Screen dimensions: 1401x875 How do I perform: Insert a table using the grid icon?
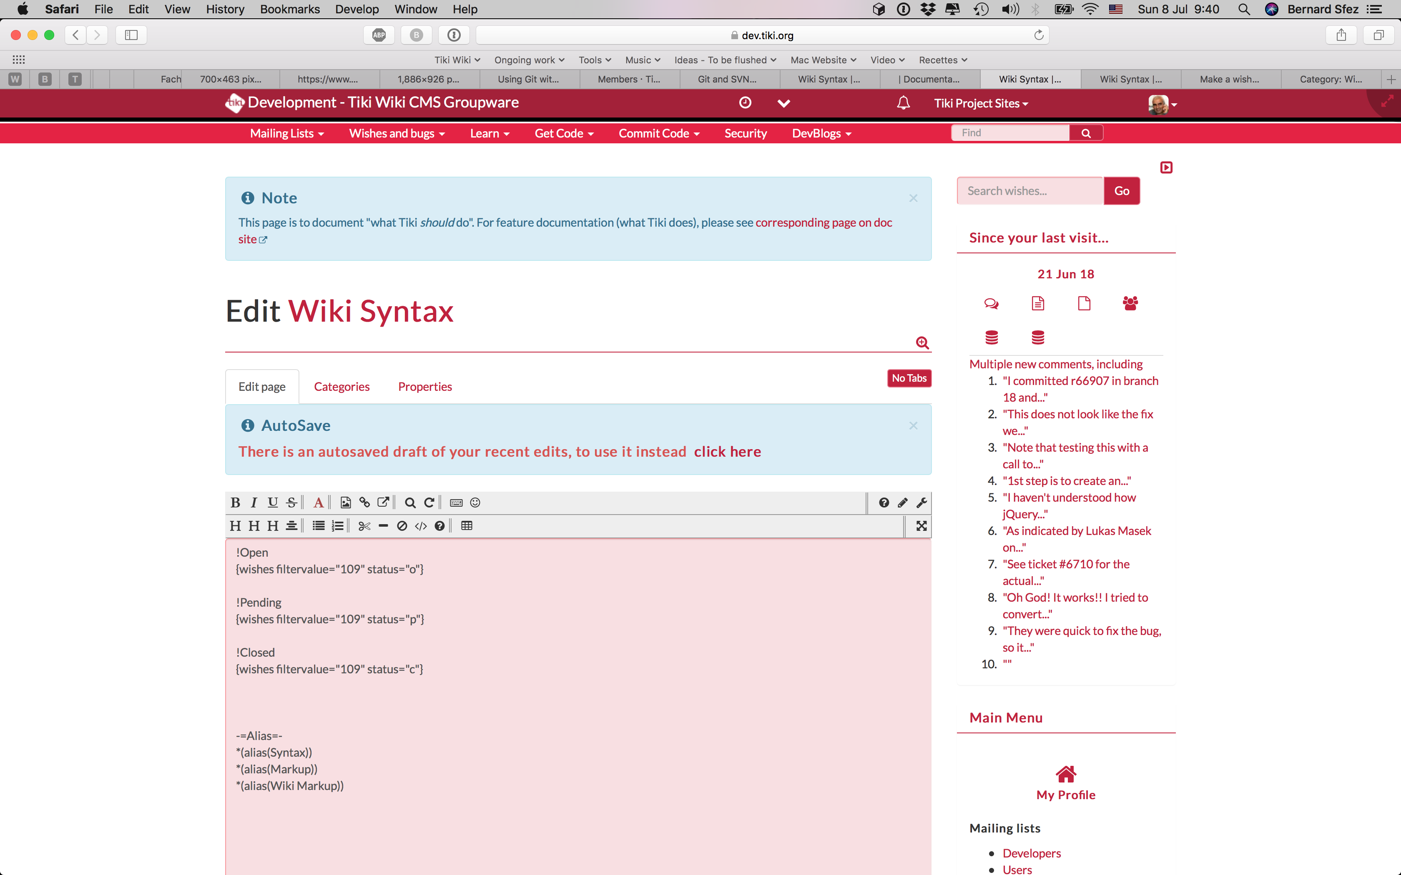(467, 525)
